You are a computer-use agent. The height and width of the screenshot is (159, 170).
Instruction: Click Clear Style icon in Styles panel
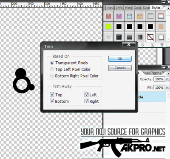coord(143,45)
